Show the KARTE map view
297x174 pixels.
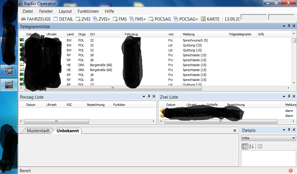pos(210,19)
